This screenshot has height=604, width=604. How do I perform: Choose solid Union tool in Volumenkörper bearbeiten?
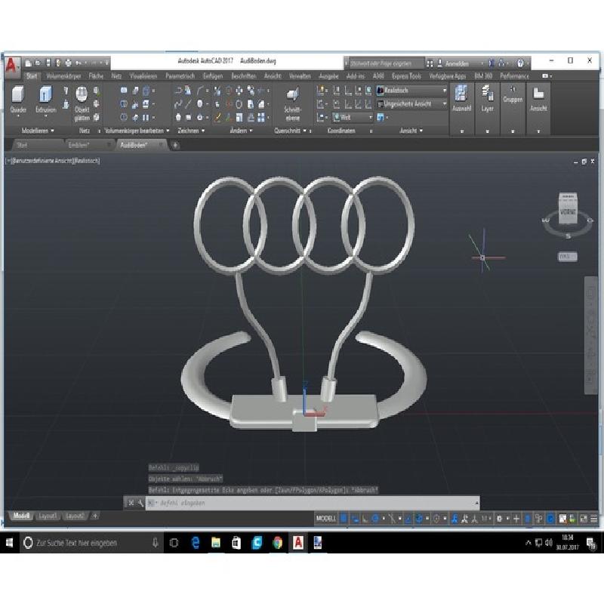[x=124, y=91]
